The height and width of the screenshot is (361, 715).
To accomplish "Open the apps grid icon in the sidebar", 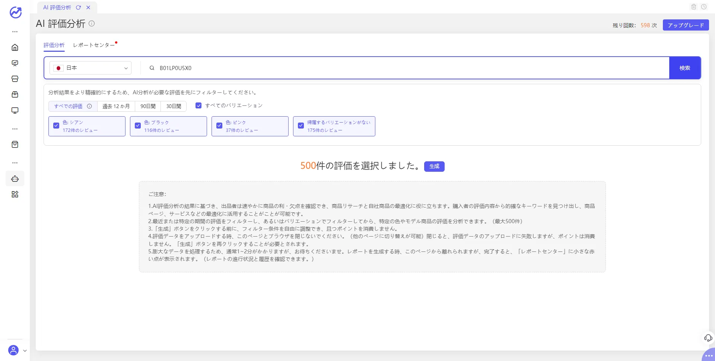I will pos(15,194).
